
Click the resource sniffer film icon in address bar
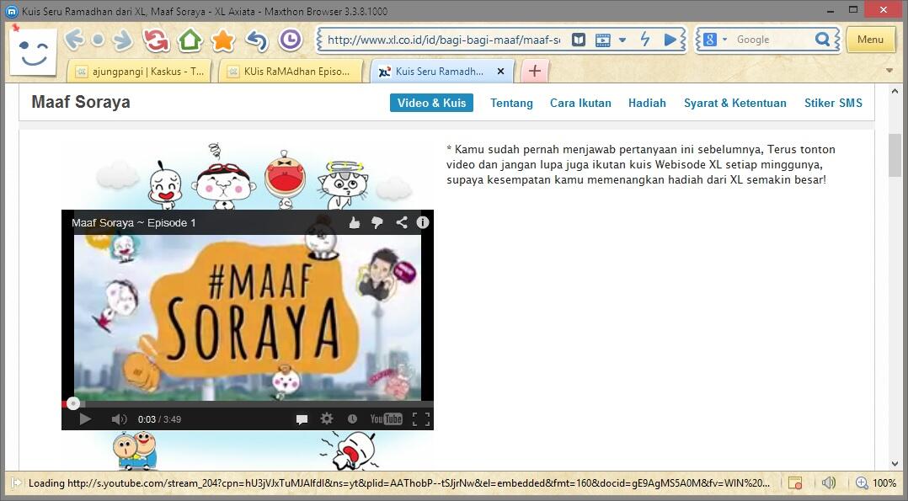[x=603, y=40]
